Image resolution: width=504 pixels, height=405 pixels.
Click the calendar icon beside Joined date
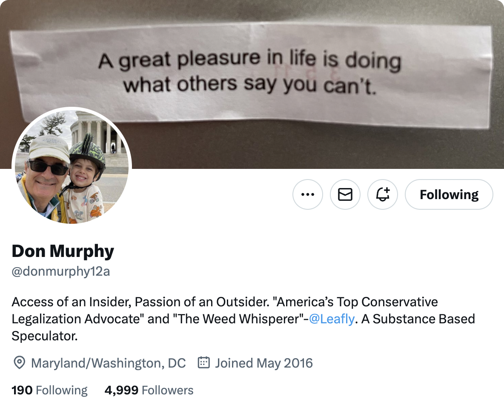(x=204, y=363)
